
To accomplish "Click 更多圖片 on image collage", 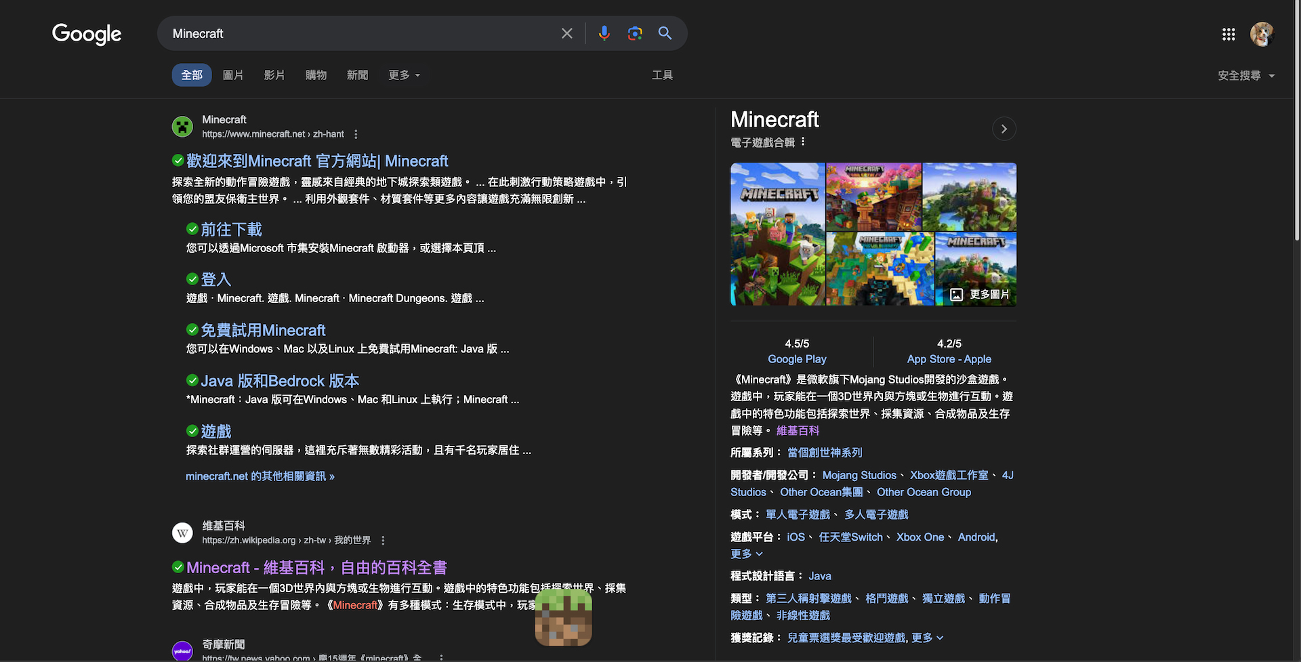I will tap(980, 294).
